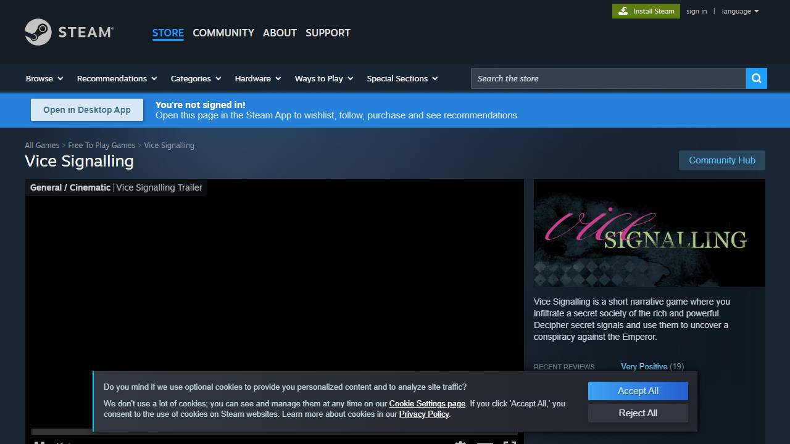Click 'General / Cinematic' video label
The width and height of the screenshot is (790, 444).
pos(70,187)
